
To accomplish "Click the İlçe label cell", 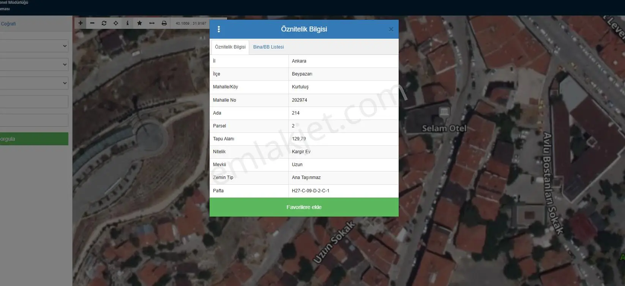I will point(249,74).
